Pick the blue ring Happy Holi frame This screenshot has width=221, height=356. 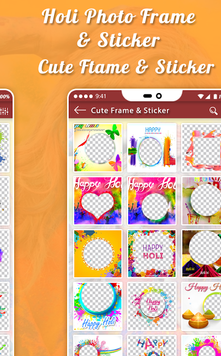(x=98, y=306)
